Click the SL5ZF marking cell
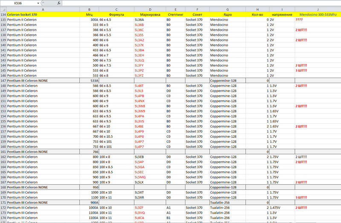 pyautogui.click(x=150, y=208)
